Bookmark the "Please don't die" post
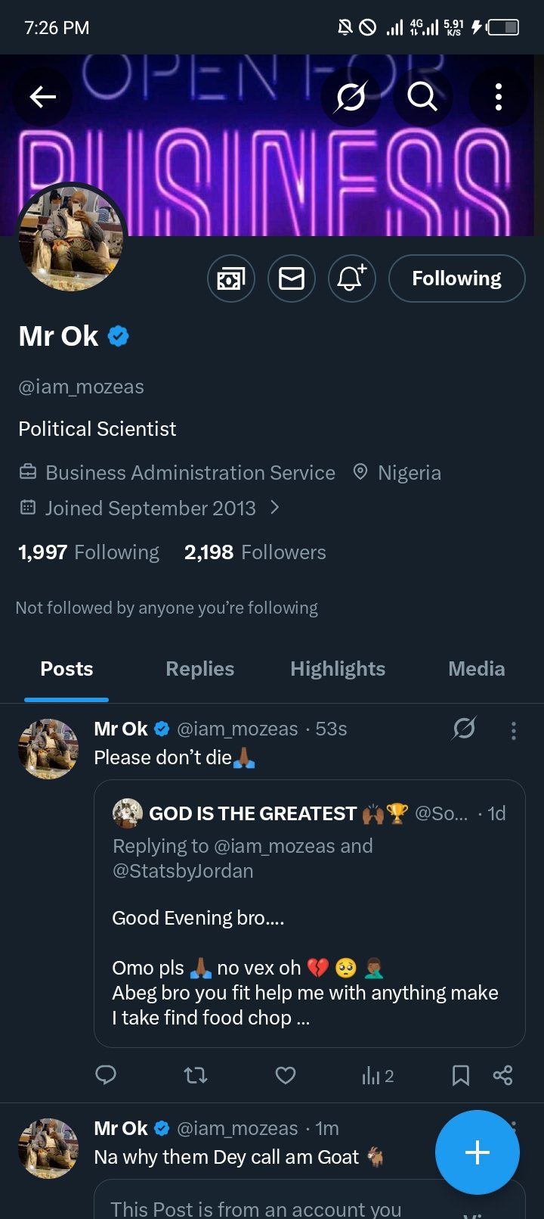Screen dimensions: 544x1219 [460, 1075]
